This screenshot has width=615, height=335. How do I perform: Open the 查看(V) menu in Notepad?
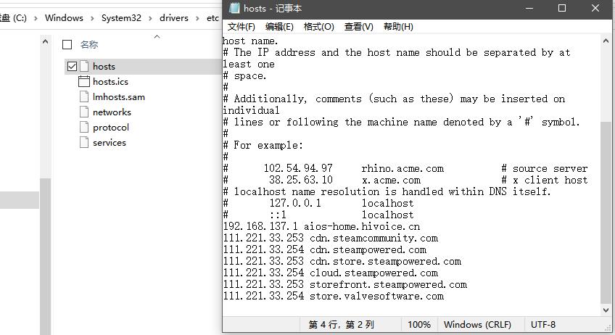click(x=358, y=27)
